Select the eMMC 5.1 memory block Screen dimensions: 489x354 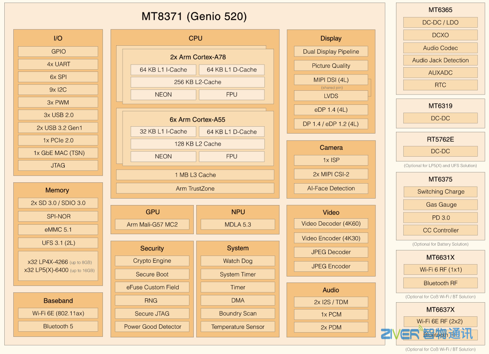[x=58, y=229]
